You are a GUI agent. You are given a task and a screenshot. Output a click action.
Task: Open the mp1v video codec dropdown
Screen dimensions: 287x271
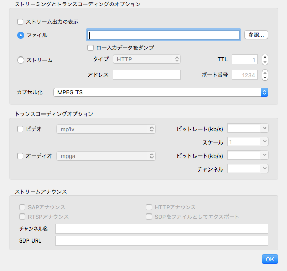point(106,129)
